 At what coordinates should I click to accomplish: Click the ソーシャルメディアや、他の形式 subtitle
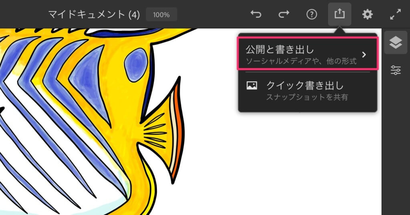301,61
